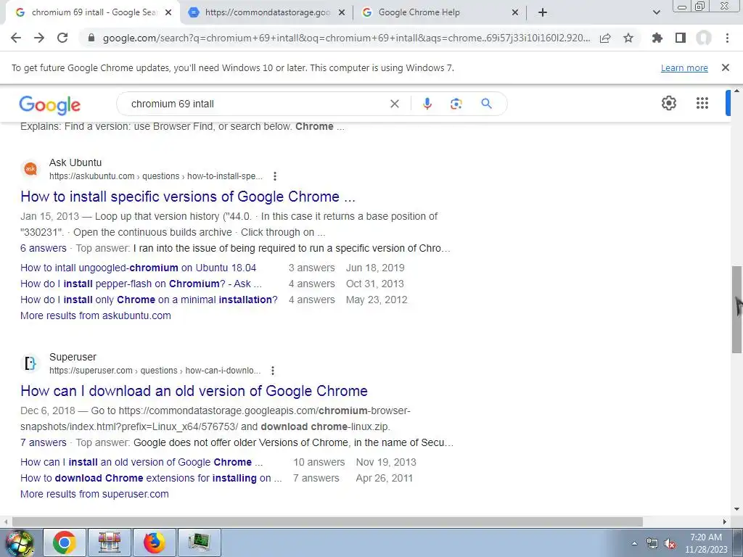Image resolution: width=743 pixels, height=557 pixels.
Task: Click the scroll right arrow
Action: 725,521
